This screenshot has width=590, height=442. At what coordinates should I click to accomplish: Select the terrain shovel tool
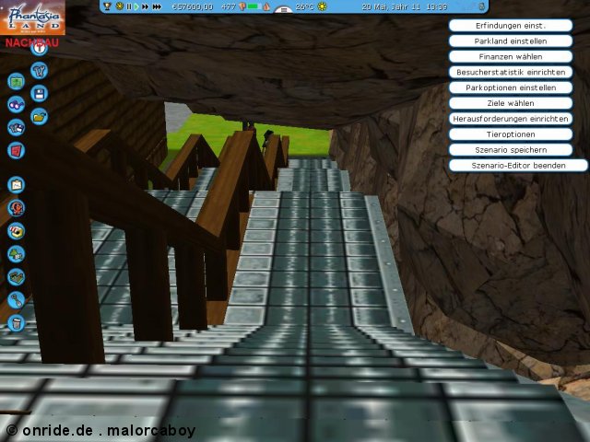pos(17,300)
